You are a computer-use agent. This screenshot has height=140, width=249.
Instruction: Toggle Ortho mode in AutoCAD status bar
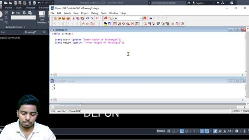coord(182,131)
